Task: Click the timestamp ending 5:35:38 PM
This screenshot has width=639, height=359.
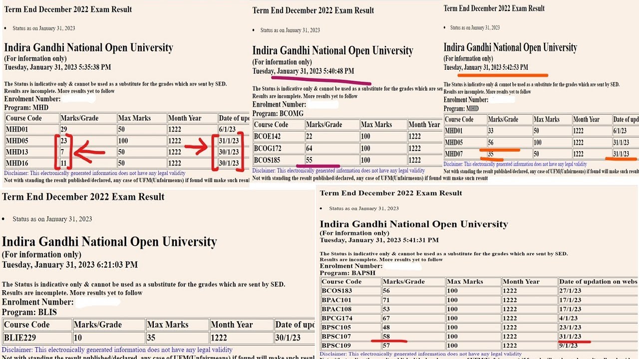Action: (x=57, y=67)
